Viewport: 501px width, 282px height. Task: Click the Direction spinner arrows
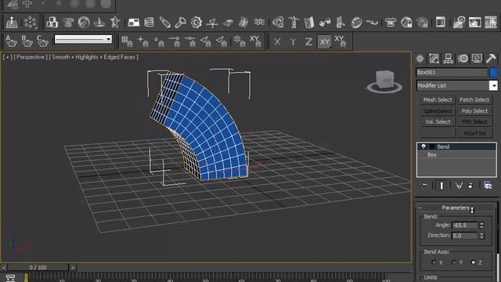pyautogui.click(x=481, y=236)
